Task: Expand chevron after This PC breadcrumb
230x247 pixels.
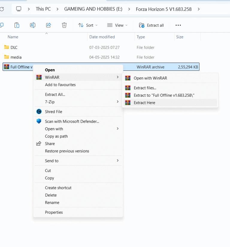Action: click(57, 9)
